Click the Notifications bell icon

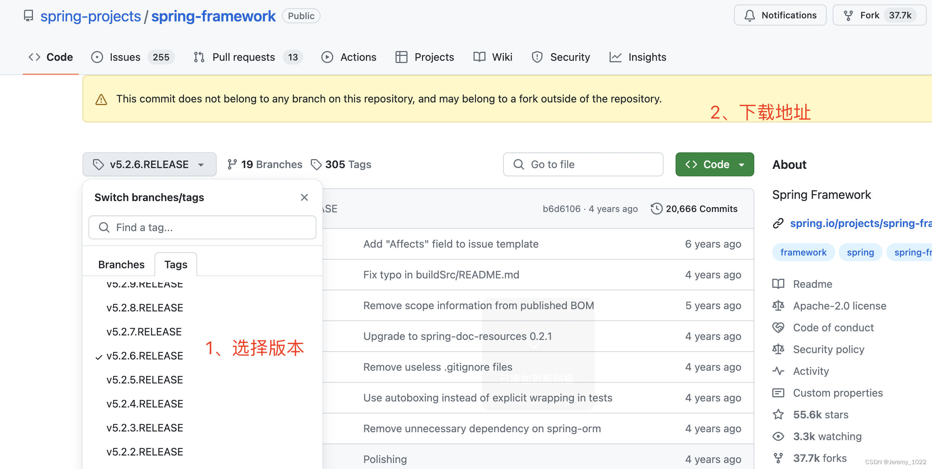tap(749, 15)
